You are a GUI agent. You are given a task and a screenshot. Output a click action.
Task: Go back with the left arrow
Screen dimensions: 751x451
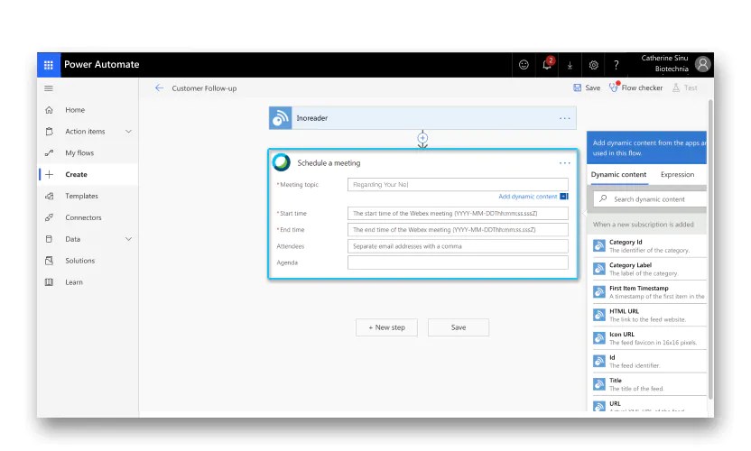pos(159,87)
